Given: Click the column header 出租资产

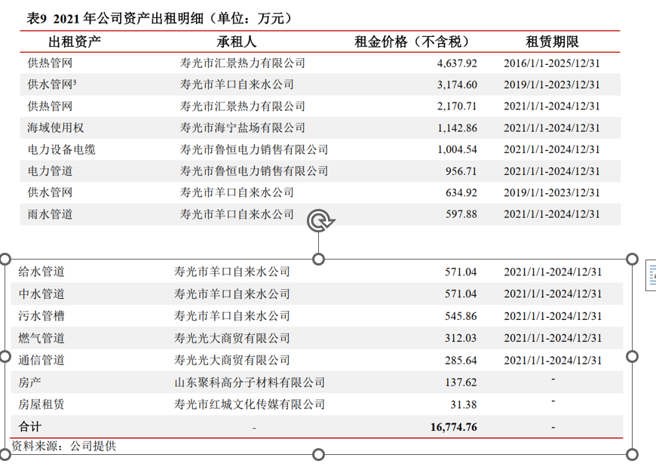Looking at the screenshot, I should coord(75,41).
